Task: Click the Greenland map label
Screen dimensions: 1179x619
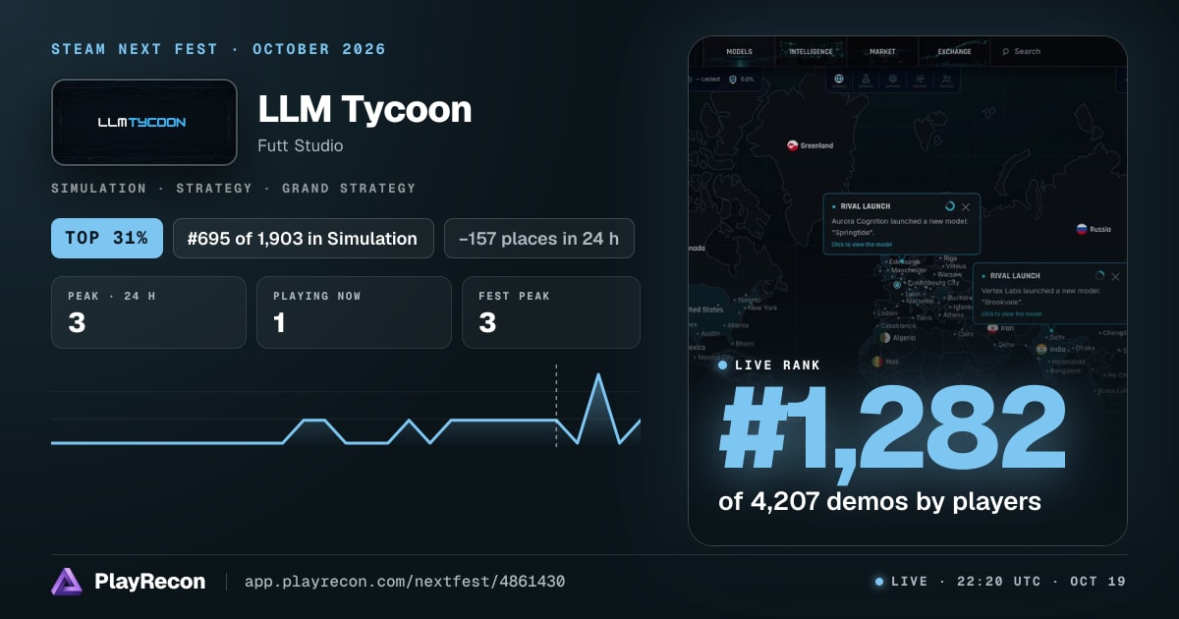Action: 816,145
